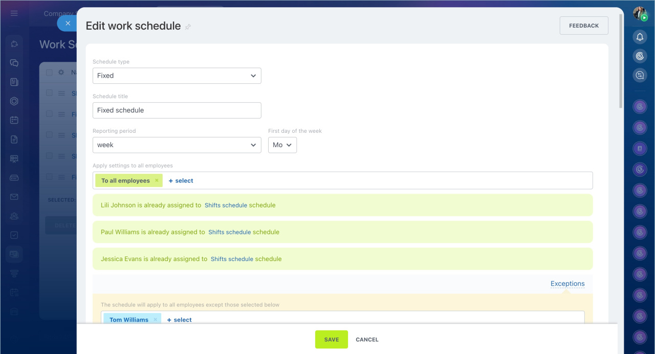655x354 pixels.
Task: Click into the Schedule title field
Action: (177, 110)
